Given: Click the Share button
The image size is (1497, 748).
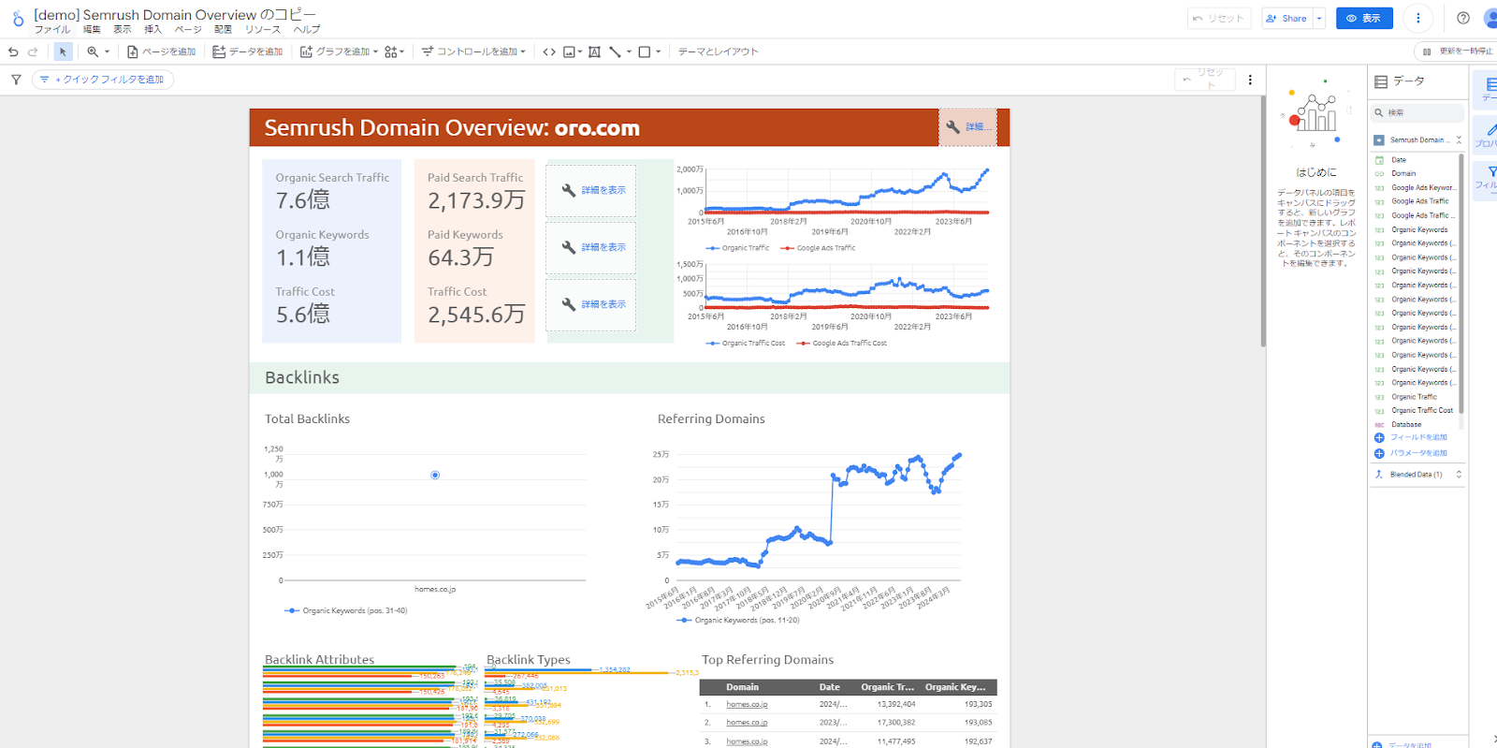Looking at the screenshot, I should click(x=1286, y=18).
